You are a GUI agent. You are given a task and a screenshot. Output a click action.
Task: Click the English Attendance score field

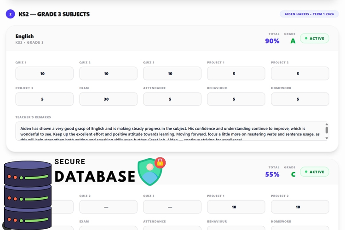172,99
